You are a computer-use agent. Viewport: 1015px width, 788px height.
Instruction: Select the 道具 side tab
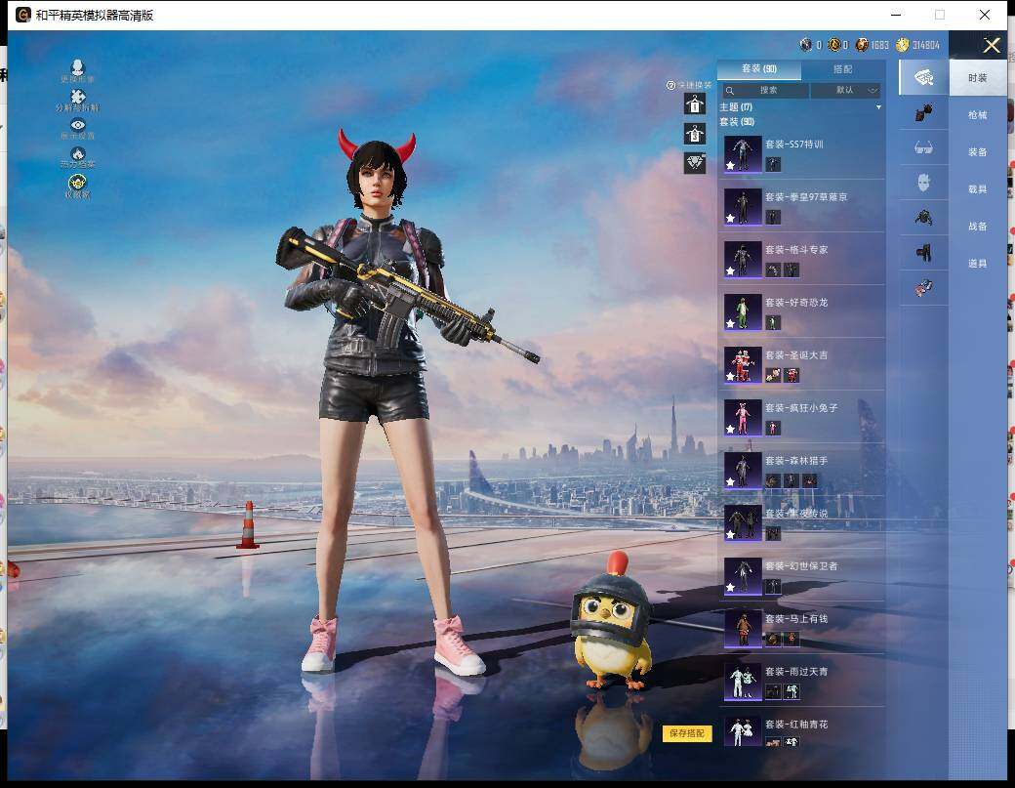(978, 263)
